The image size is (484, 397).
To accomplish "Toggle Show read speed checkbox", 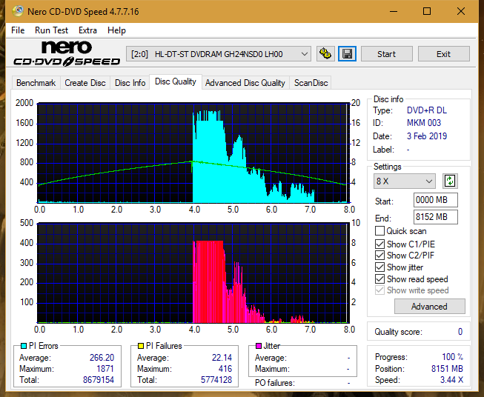I will pyautogui.click(x=379, y=278).
